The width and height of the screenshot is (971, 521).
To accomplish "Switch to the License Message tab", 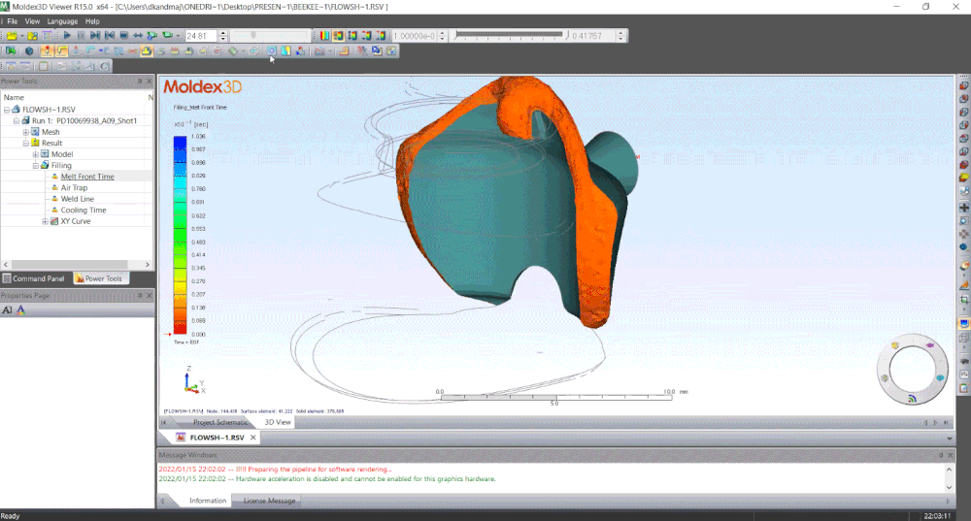I will click(x=269, y=501).
